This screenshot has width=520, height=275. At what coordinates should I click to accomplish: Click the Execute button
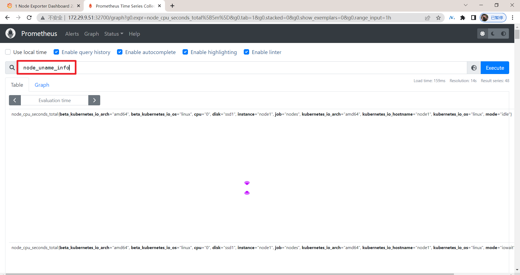(495, 68)
